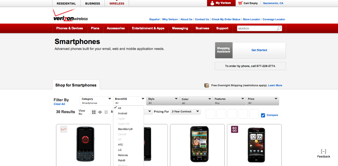338x166 pixels.
Task: Open Business in red nav bar
Action: click(202, 28)
